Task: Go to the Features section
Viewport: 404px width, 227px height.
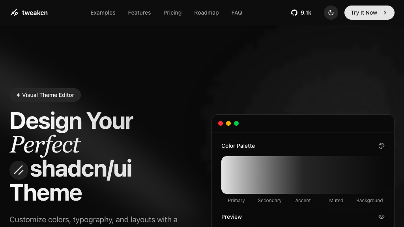Action: coord(139,13)
